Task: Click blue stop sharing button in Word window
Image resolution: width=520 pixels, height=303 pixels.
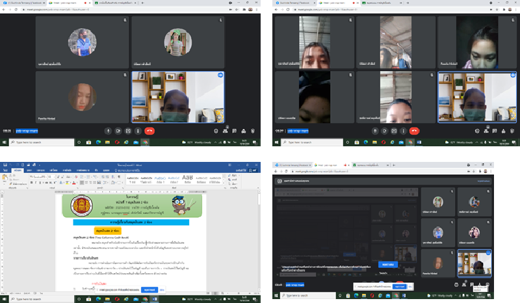Action: coord(149,289)
